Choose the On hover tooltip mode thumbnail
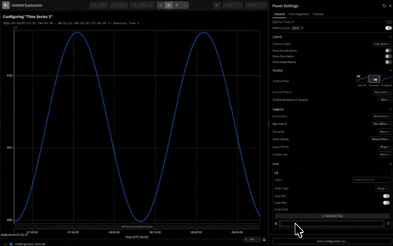The width and height of the screenshot is (393, 246). [374, 79]
